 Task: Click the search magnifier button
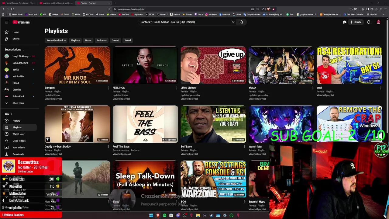click(x=241, y=22)
